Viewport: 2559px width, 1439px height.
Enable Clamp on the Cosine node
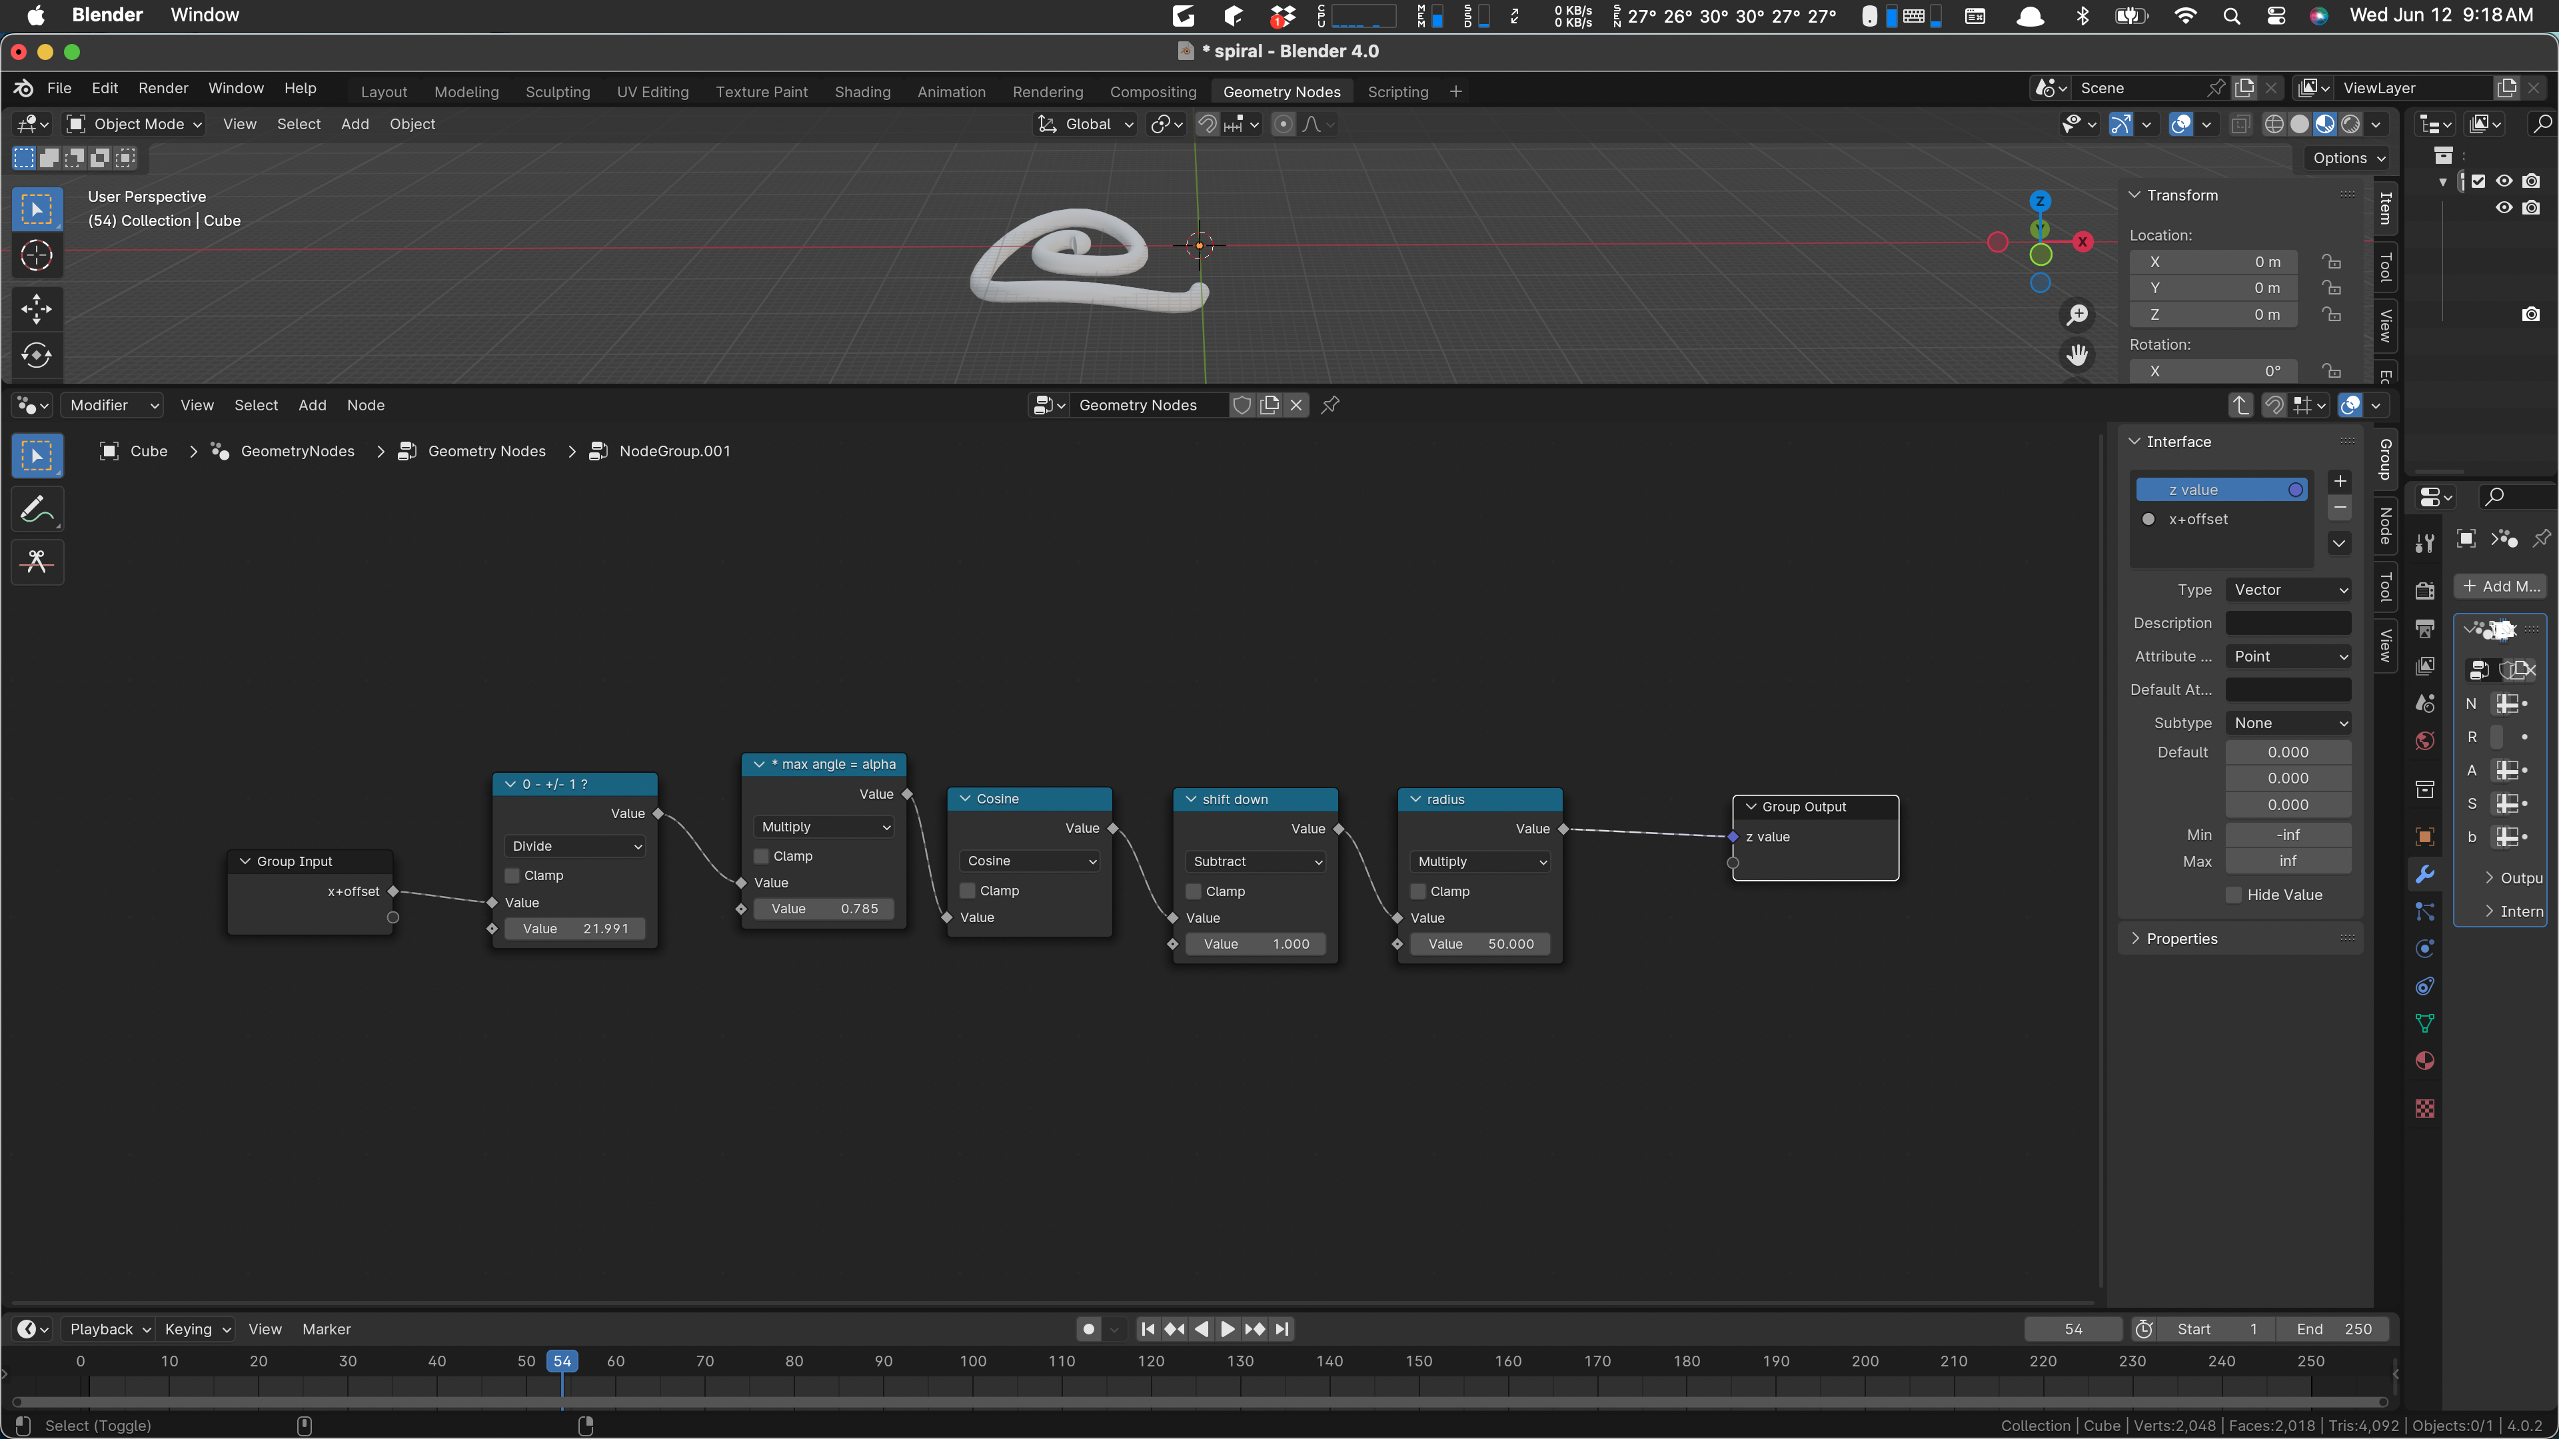pos(968,891)
